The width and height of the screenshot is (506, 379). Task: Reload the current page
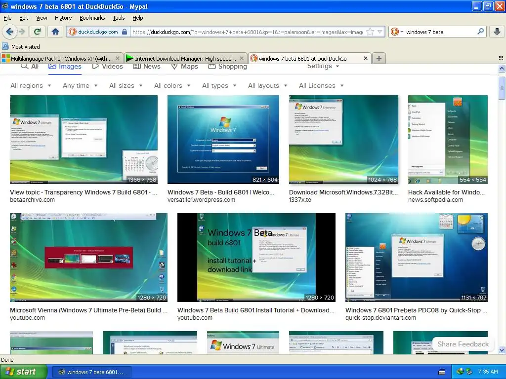click(x=38, y=32)
